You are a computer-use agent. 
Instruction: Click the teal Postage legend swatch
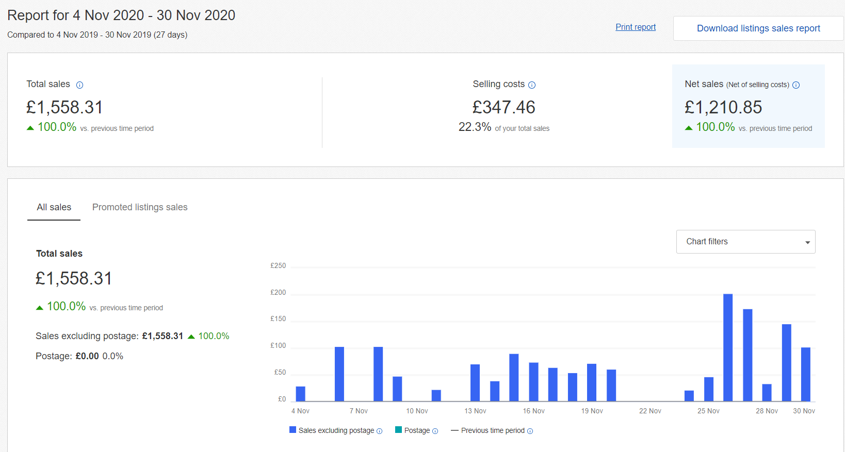click(x=398, y=430)
